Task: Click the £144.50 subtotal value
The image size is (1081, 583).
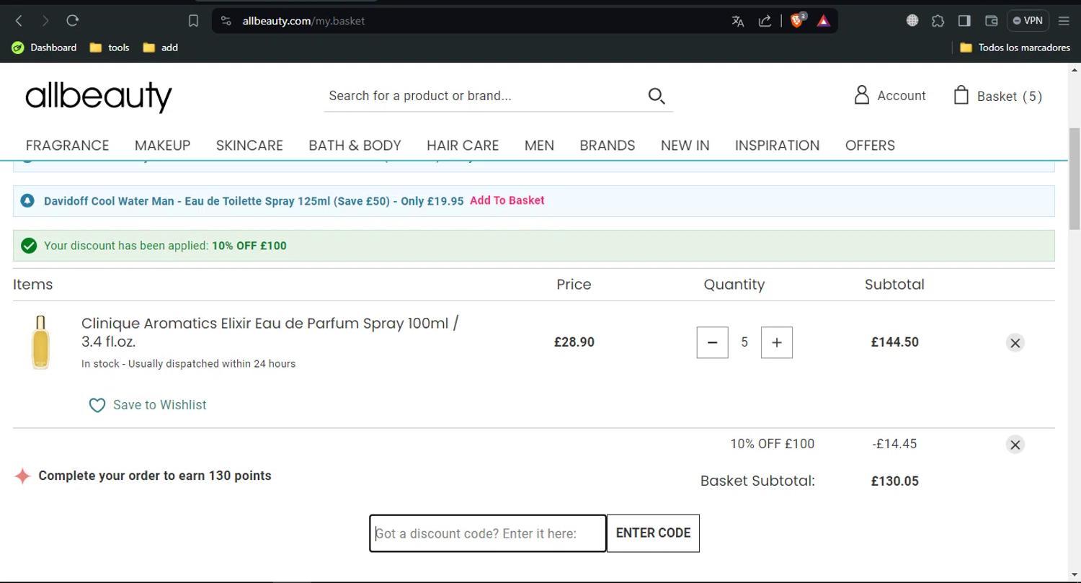Action: pos(894,342)
